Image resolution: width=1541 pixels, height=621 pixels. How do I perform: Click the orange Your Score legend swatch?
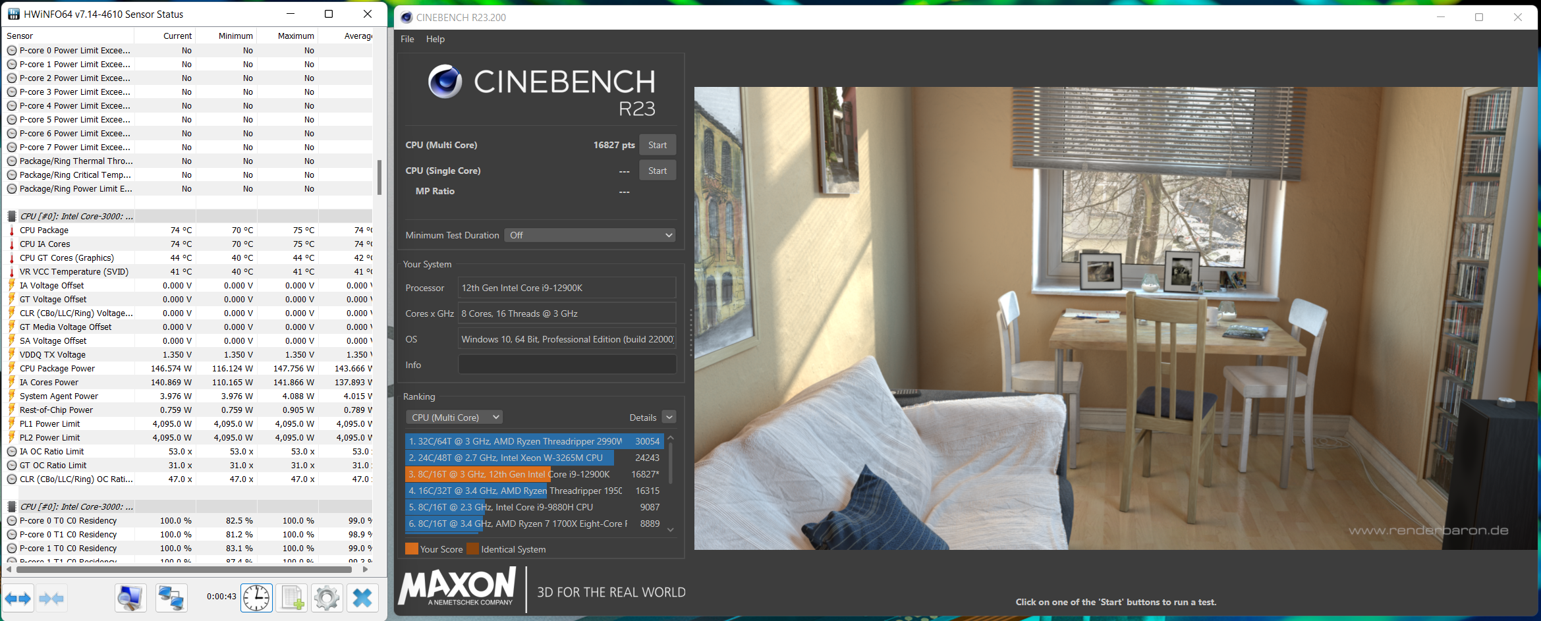pyautogui.click(x=412, y=549)
